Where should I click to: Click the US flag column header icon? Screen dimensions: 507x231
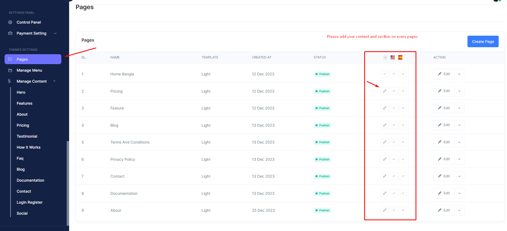(393, 57)
